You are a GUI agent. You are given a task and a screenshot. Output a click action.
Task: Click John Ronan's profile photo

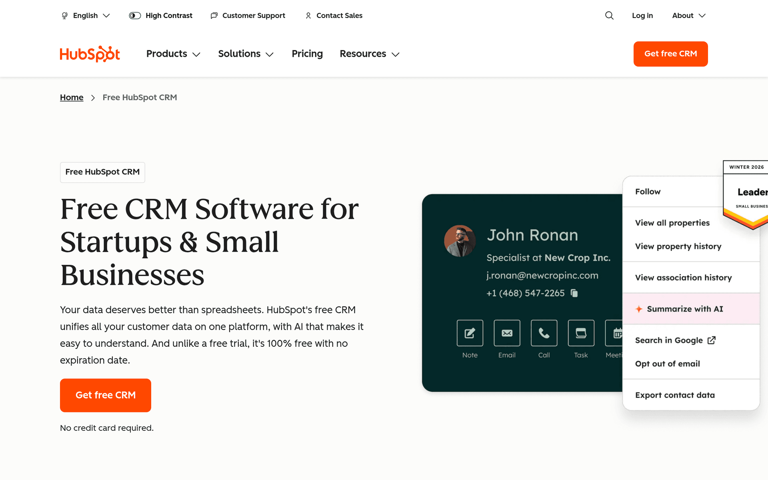point(459,241)
